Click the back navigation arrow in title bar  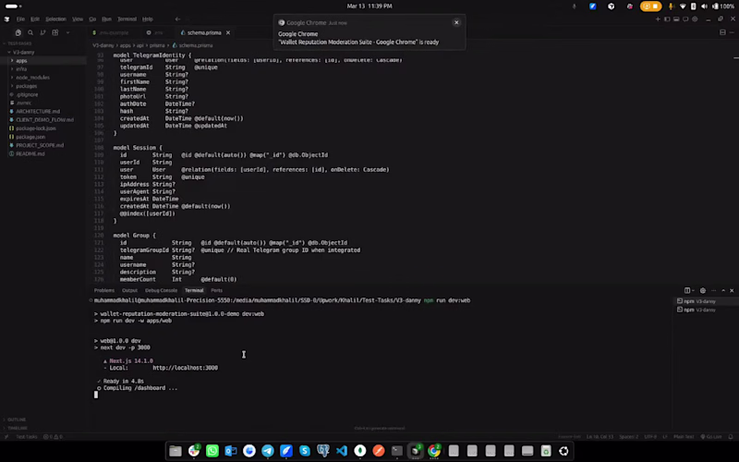pos(177,19)
